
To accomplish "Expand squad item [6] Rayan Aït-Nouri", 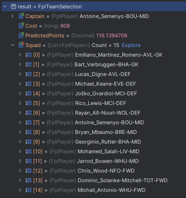I will pos(20,113).
